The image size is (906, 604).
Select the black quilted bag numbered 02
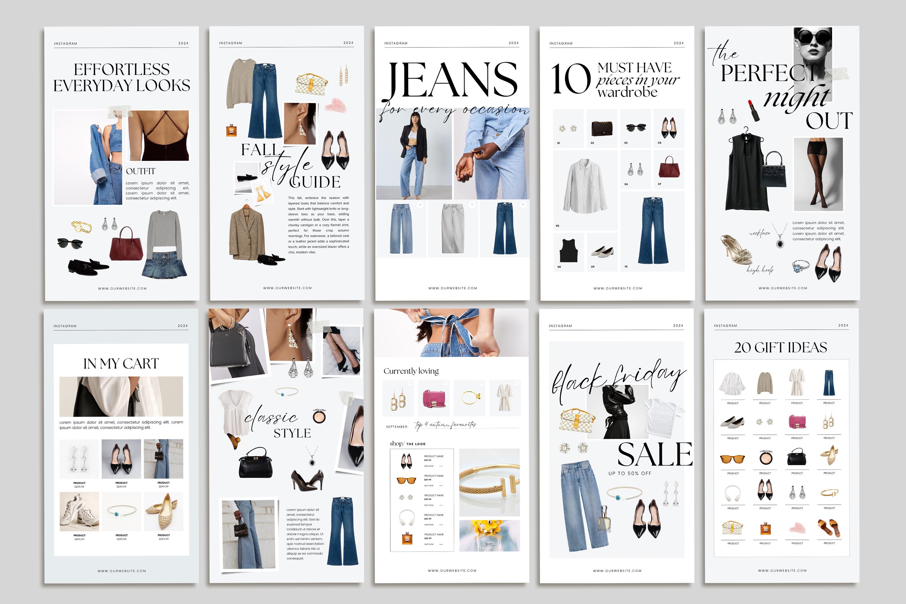[602, 128]
